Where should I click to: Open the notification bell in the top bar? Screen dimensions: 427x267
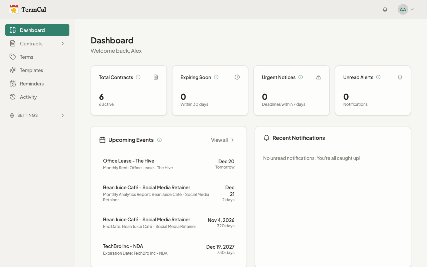click(x=385, y=9)
